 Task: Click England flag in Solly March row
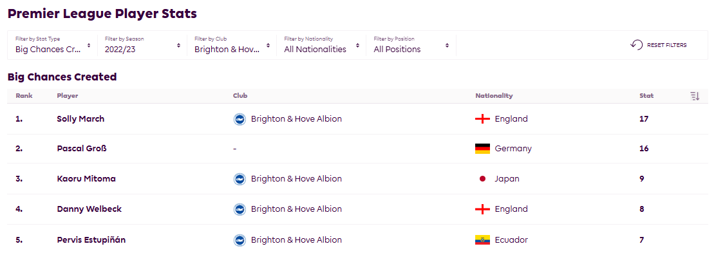(x=482, y=119)
